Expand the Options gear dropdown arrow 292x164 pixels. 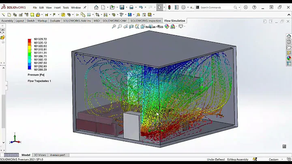[188, 7]
